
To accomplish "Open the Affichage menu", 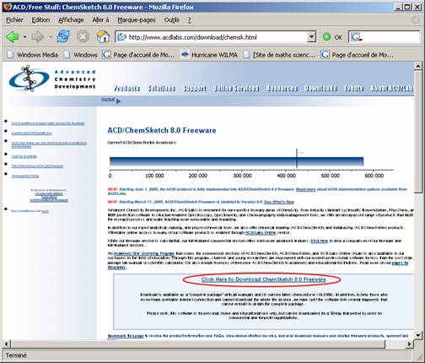I will [71, 20].
